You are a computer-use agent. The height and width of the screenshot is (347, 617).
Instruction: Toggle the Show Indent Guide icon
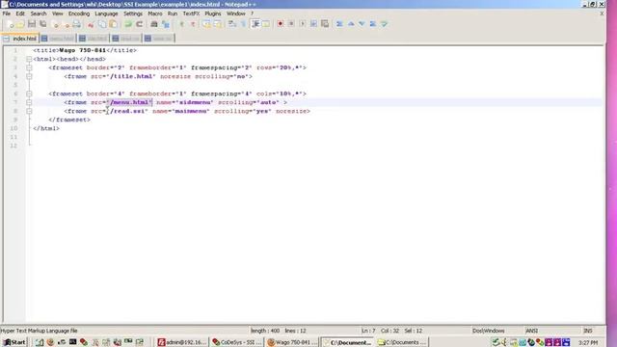coord(255,24)
